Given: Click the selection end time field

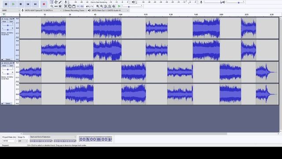Looking at the screenshot, I should coord(65,141).
